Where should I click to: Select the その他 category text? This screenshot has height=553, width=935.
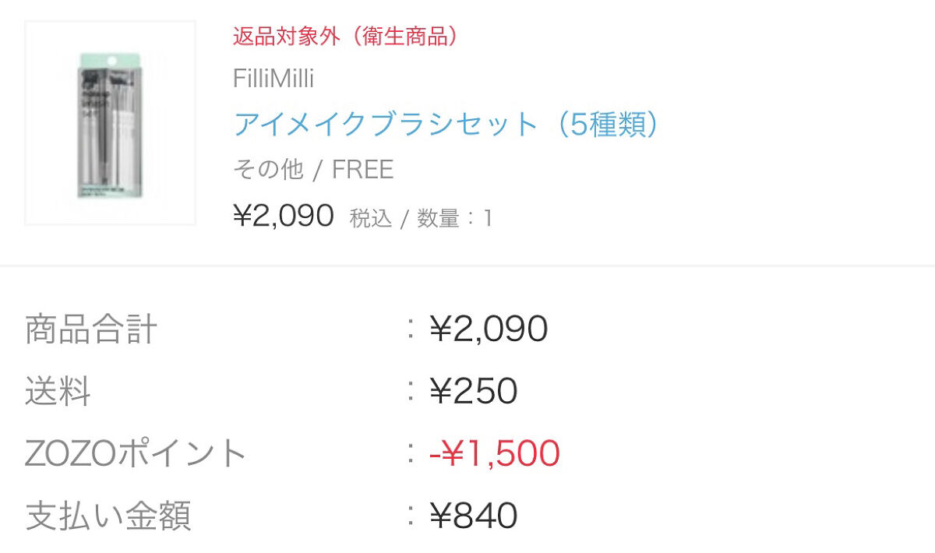(267, 170)
